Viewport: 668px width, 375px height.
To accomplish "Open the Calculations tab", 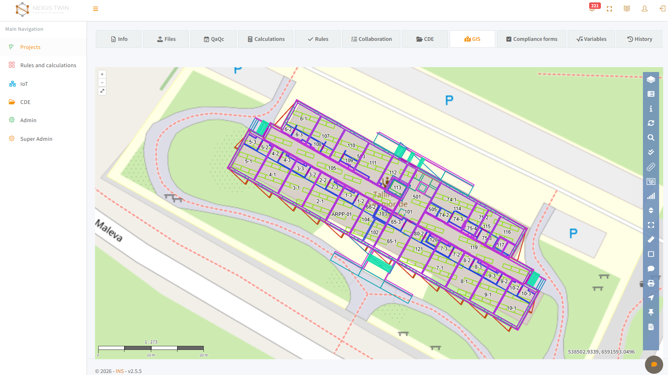I will (266, 39).
